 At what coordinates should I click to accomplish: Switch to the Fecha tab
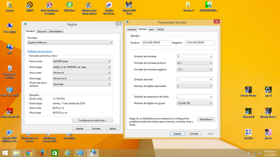(161, 30)
